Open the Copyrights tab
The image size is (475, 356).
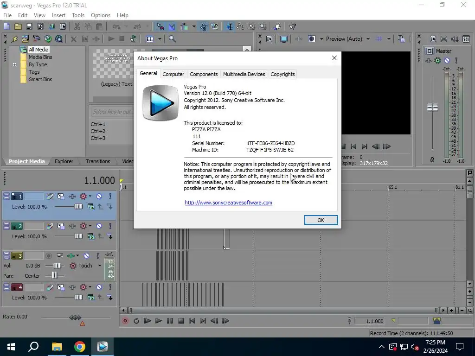click(x=282, y=74)
